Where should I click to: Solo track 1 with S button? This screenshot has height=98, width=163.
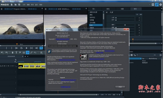click(3, 66)
